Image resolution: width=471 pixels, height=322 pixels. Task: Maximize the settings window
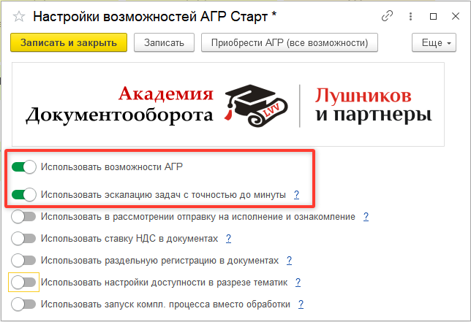pos(433,16)
